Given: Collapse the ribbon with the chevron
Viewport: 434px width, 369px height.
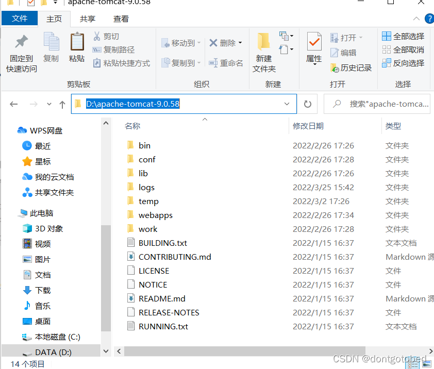Looking at the screenshot, I should coord(416,19).
